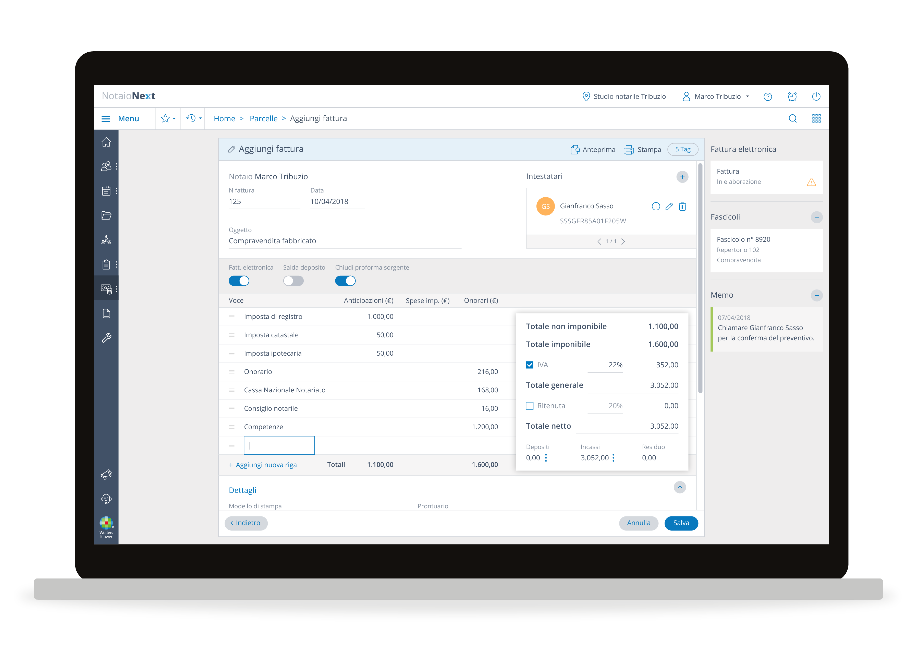919x664 pixels.
Task: Open info icon next to Gianfranco Sasso
Action: [656, 206]
